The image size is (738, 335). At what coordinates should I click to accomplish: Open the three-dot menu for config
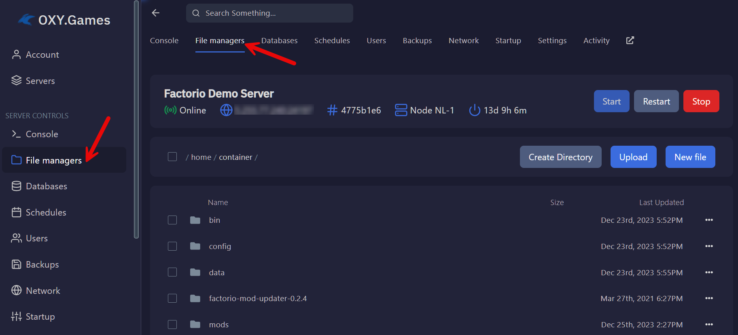click(709, 246)
